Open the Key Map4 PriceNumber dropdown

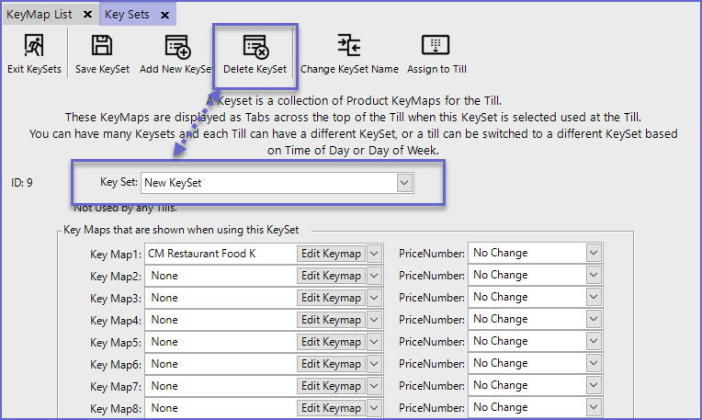coord(594,319)
